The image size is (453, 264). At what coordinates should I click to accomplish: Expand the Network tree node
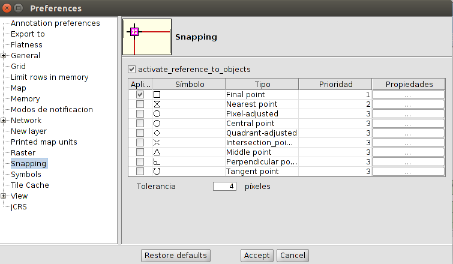pyautogui.click(x=4, y=121)
